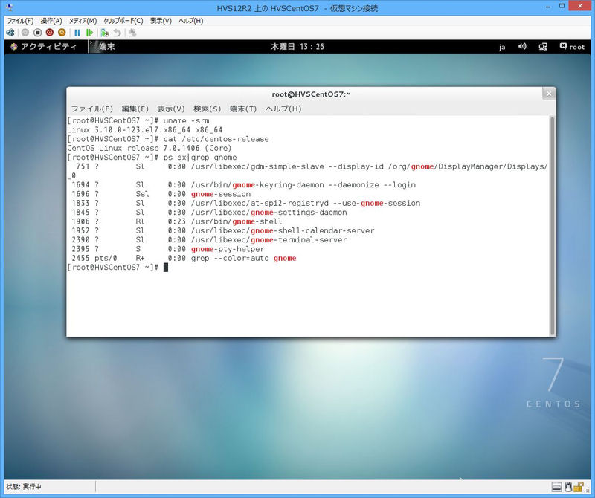This screenshot has height=498, width=595.
Task: Click the 'ps ax|grep gnome' command text
Action: pyautogui.click(x=199, y=158)
